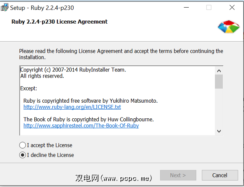Minimize the Setup window

pyautogui.click(x=186, y=8)
